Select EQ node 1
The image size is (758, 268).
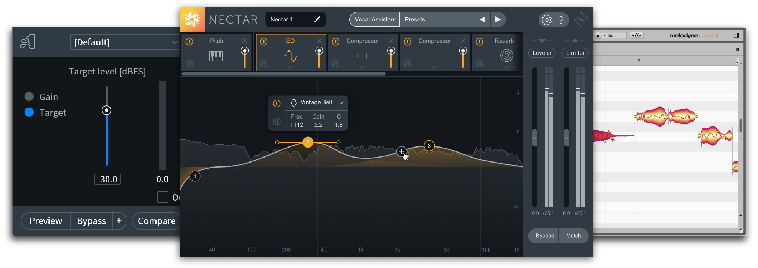195,176
